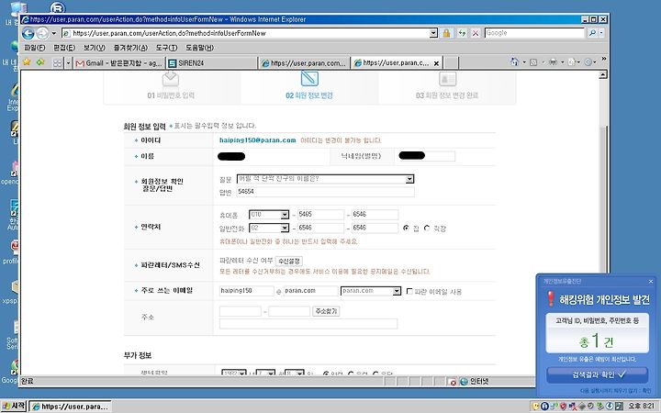Viewport: 661px width, 413px height.
Task: Click the Tools gear toolbar icon
Action: coord(589,62)
